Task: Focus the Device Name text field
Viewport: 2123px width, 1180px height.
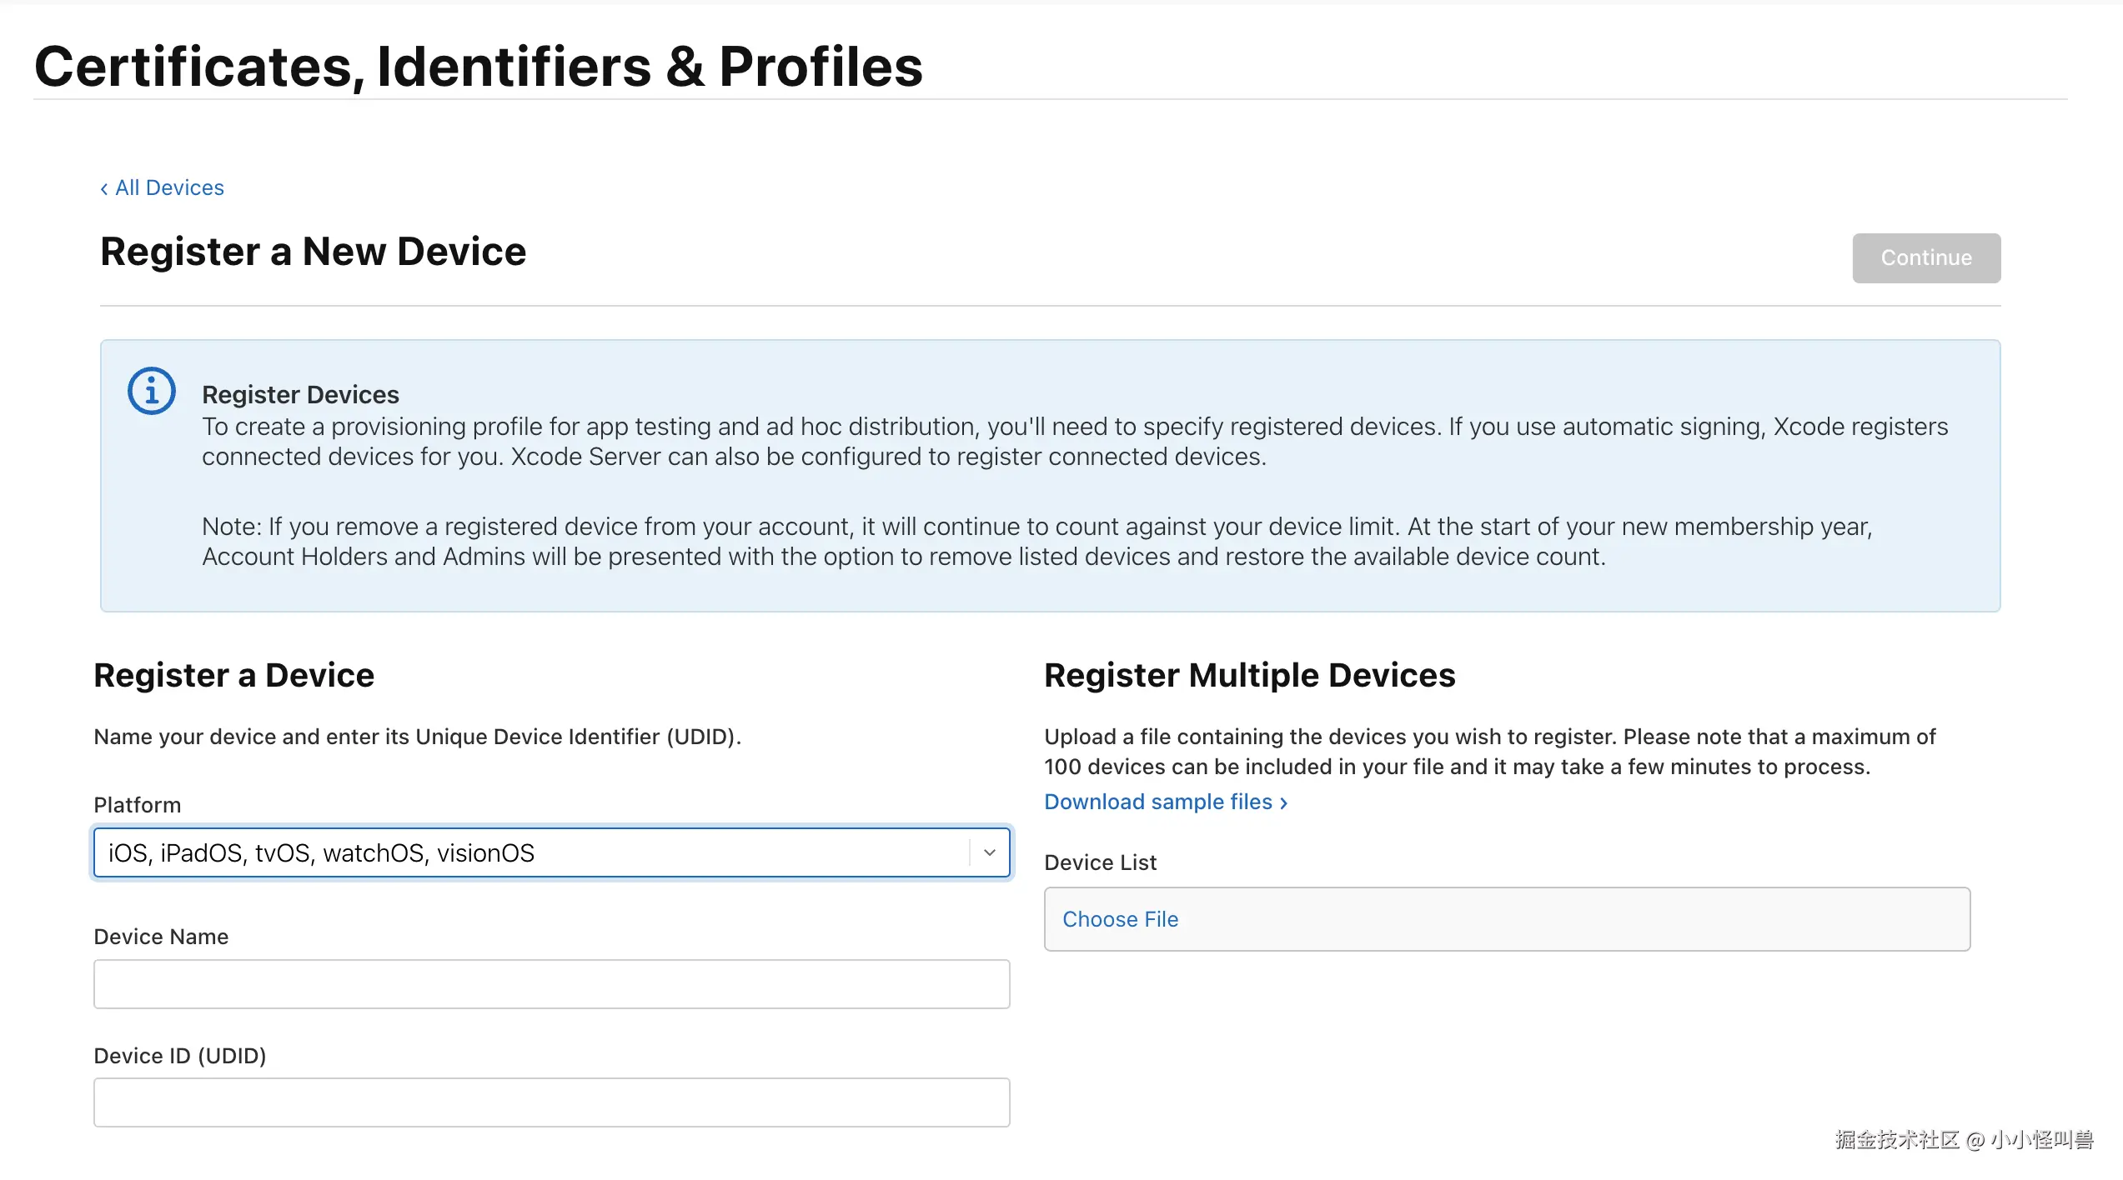Action: [x=551, y=984]
